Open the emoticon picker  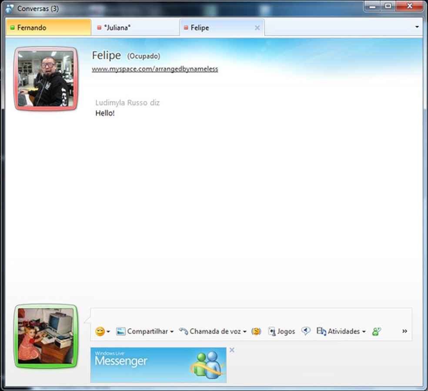(99, 331)
